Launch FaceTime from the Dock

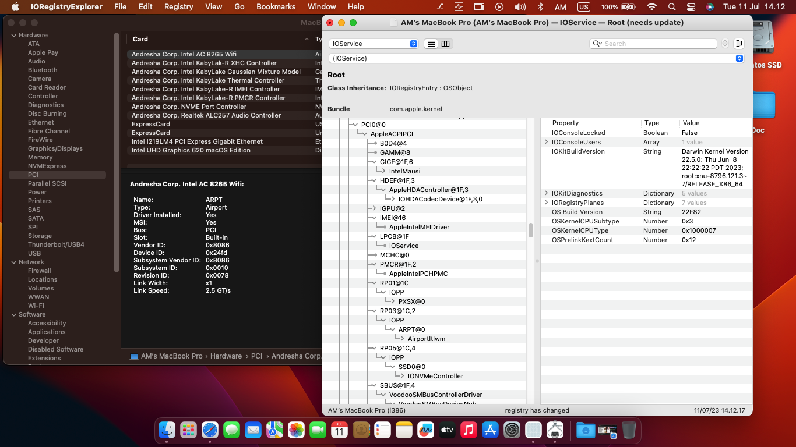(318, 430)
